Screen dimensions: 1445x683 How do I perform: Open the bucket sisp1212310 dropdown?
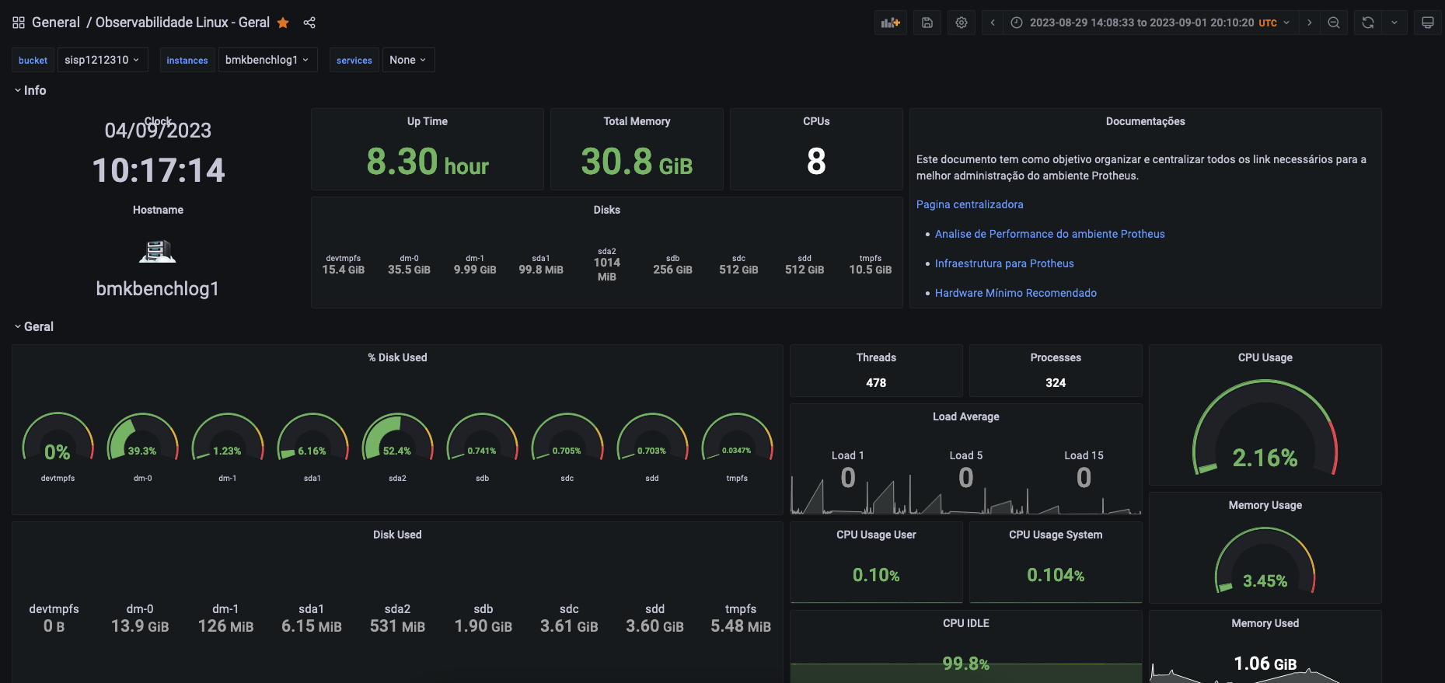coord(102,60)
